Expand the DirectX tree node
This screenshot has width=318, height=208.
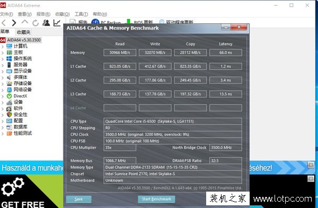(3, 96)
